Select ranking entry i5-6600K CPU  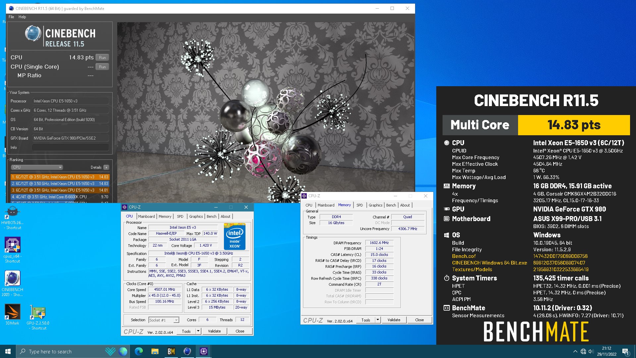[60, 197]
